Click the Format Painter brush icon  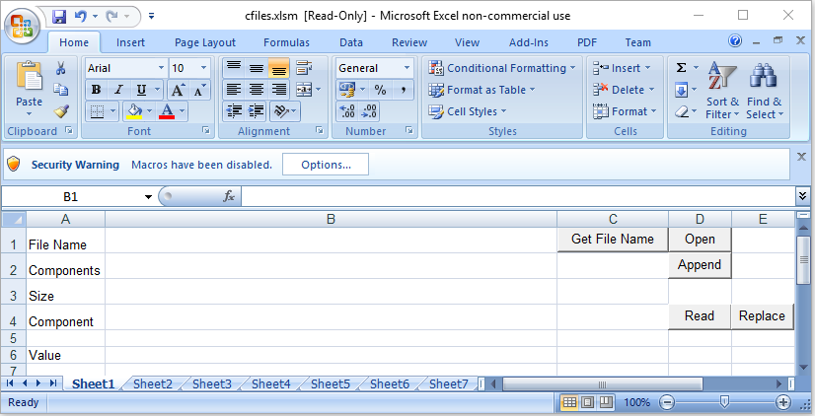(x=61, y=110)
